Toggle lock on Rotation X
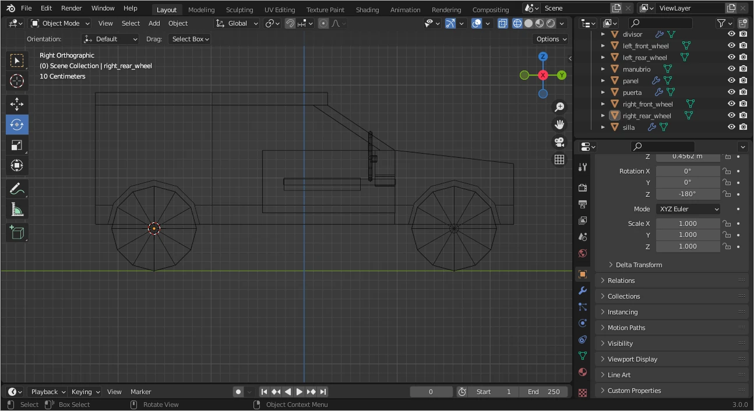 [x=727, y=171]
